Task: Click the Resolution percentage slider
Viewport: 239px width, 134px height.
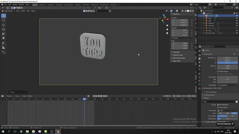Action: (x=227, y=63)
